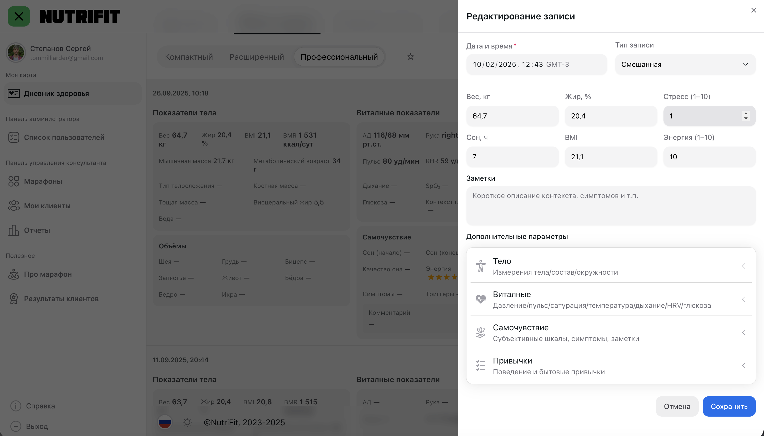Open Отчеты from the sidebar
The image size is (764, 436).
(x=37, y=230)
